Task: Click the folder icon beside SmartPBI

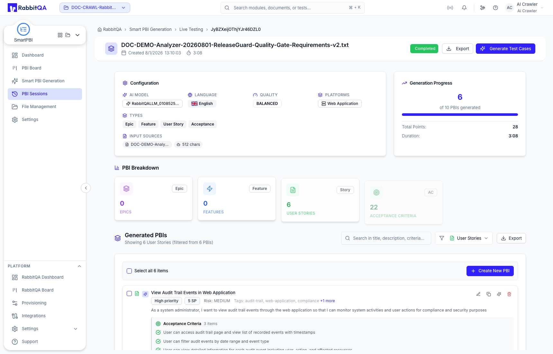Action: tap(68, 35)
